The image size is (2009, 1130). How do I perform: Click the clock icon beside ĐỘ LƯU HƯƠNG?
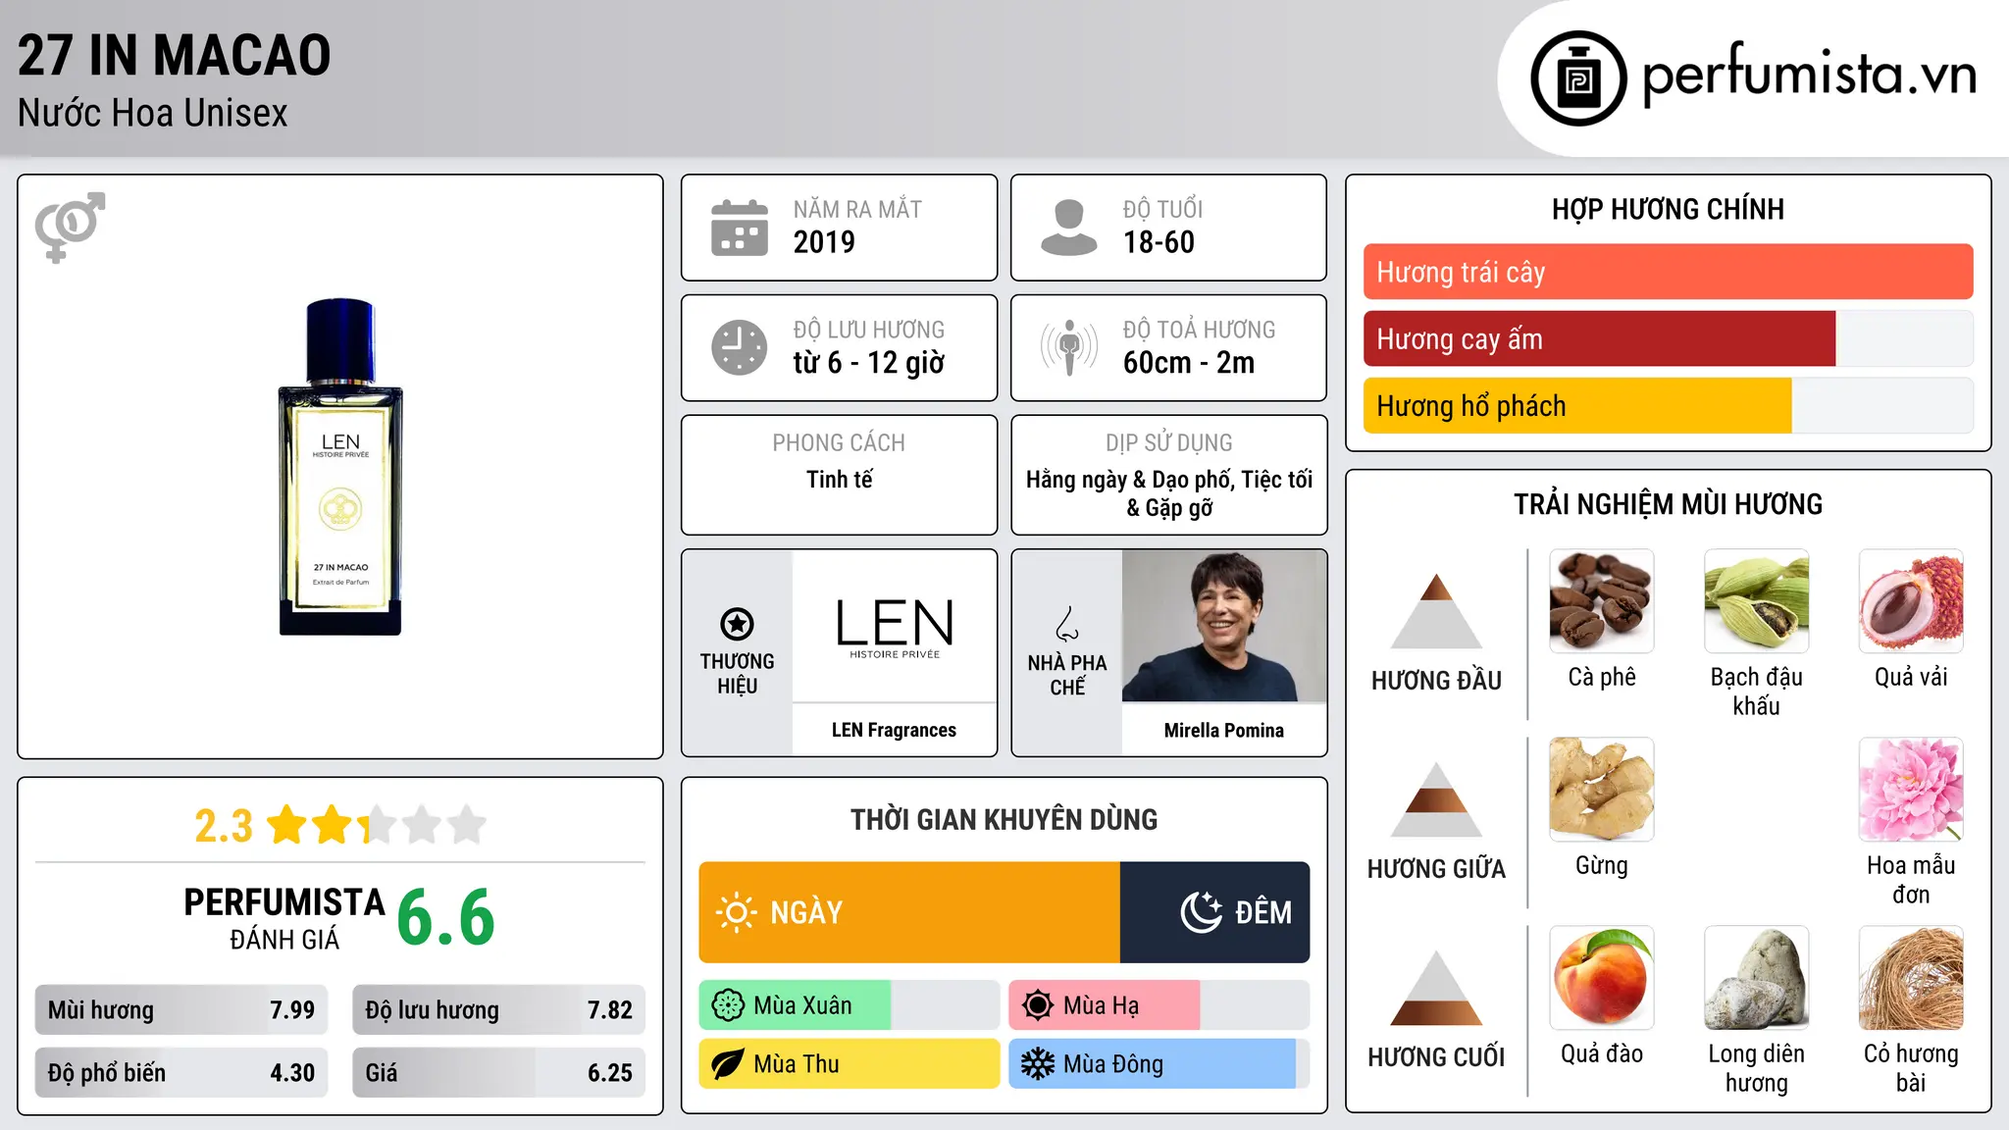(740, 347)
